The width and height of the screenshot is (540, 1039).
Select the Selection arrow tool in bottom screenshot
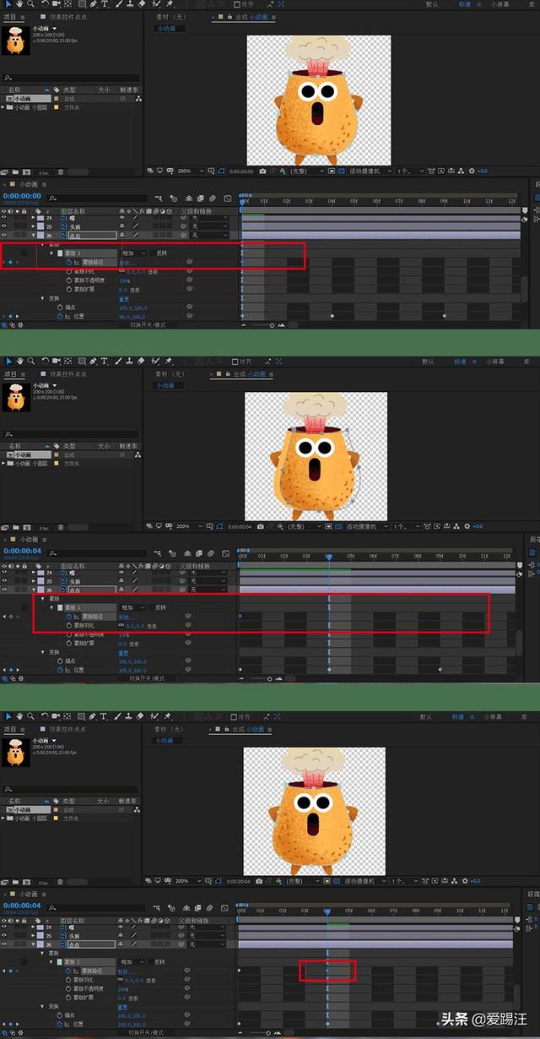pyautogui.click(x=8, y=716)
